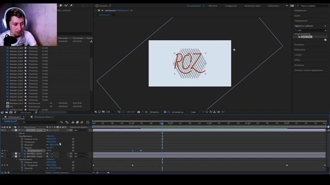330x185 pixels.
Task: Click reset exposure icon under viewer
Action: (219, 112)
